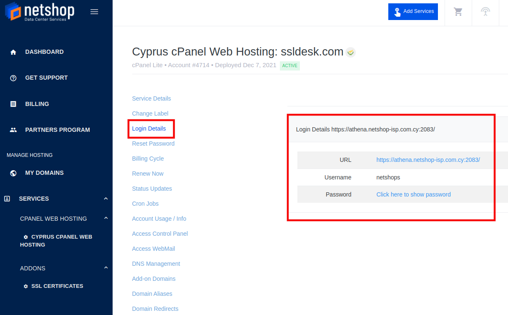Open the shopping cart icon
508x315 pixels.
pyautogui.click(x=458, y=12)
